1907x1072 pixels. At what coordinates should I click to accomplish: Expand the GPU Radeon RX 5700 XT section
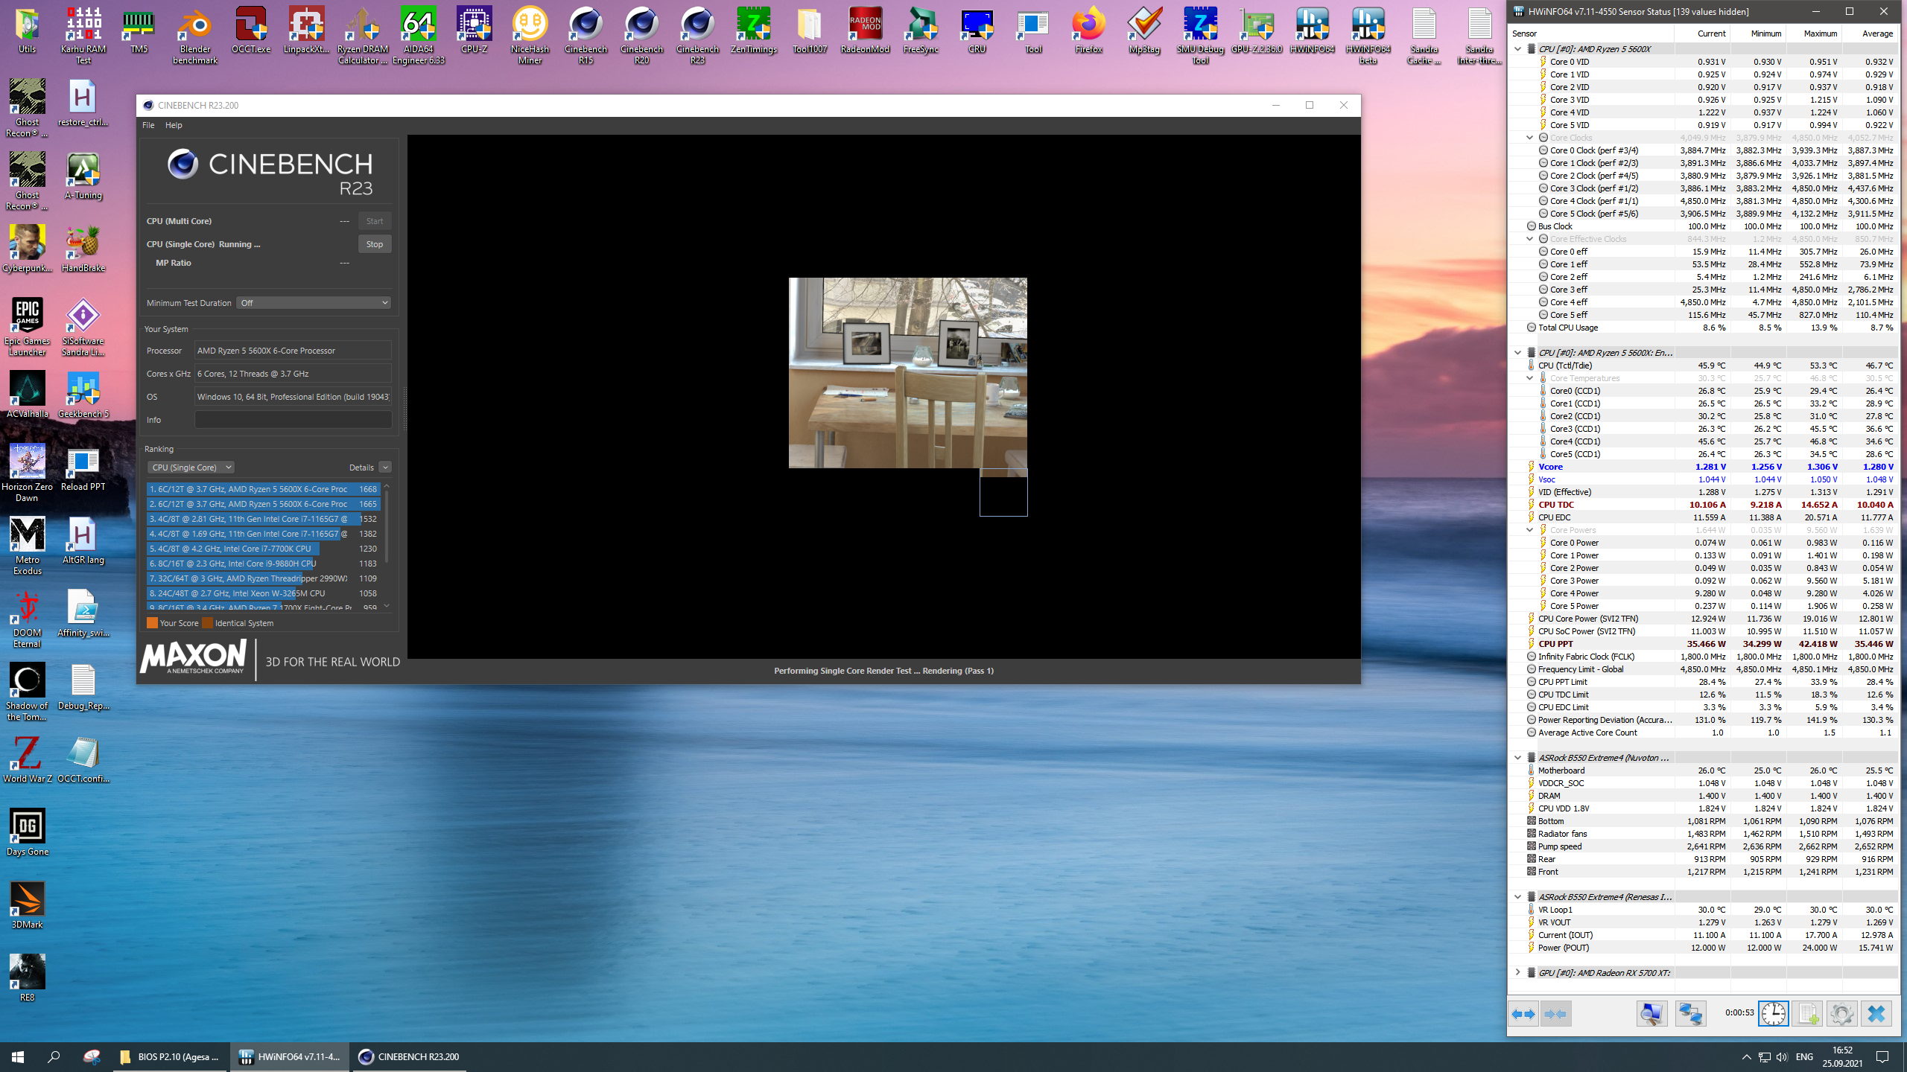[1517, 972]
